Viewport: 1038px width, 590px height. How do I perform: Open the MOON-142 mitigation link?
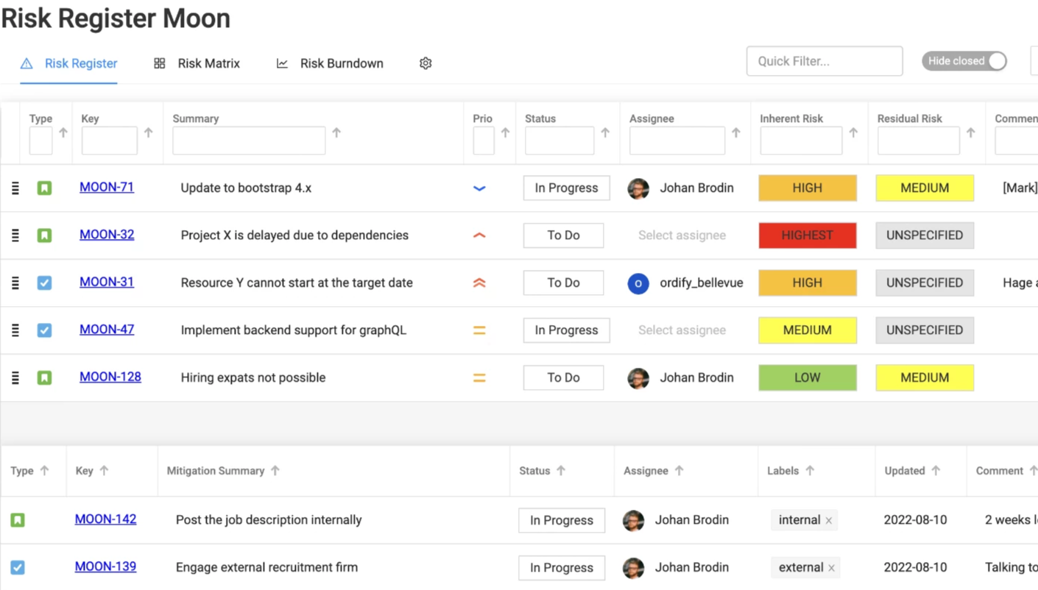click(105, 519)
